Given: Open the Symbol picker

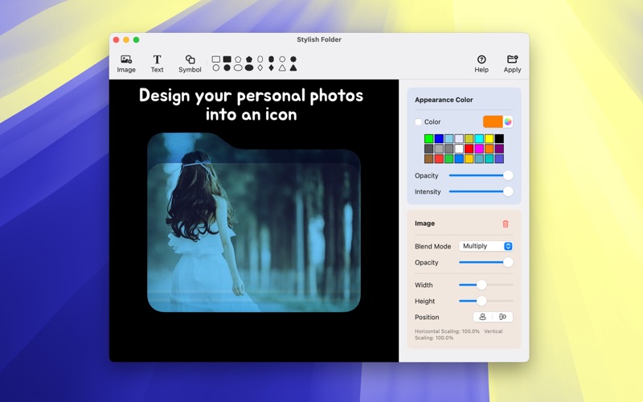Looking at the screenshot, I should click(190, 64).
